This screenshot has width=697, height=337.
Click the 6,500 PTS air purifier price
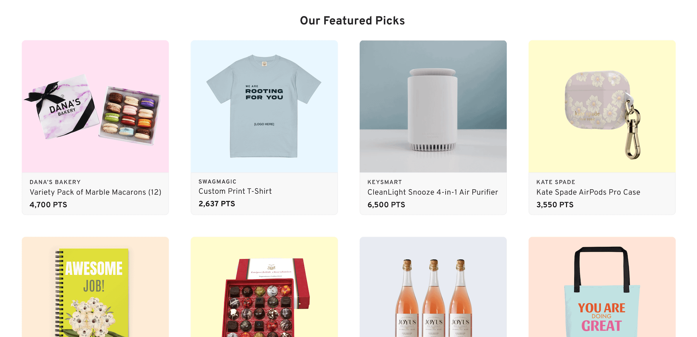pos(386,205)
